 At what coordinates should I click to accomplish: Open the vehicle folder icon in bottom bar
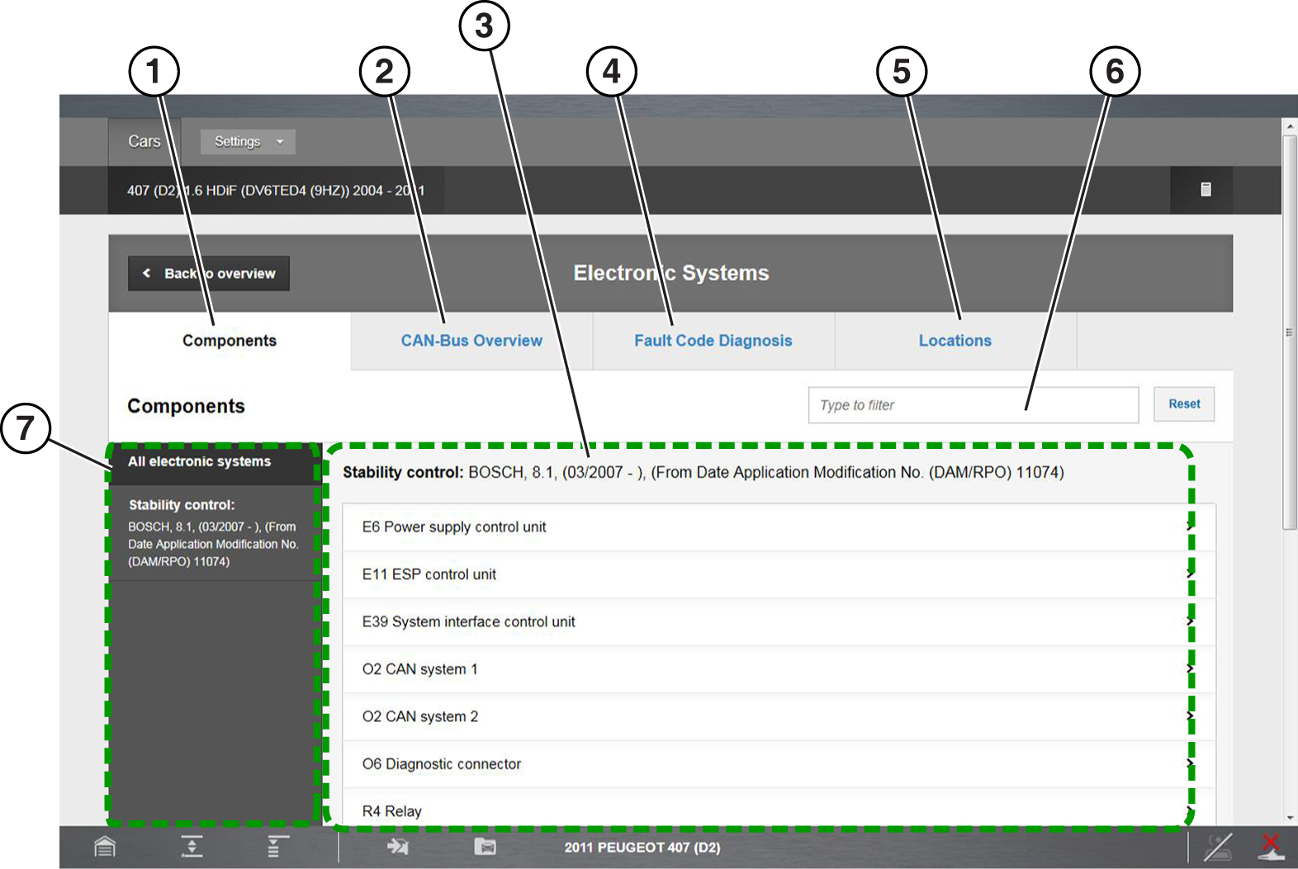(485, 847)
